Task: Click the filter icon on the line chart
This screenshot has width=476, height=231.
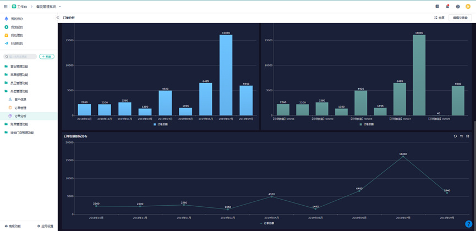Action: click(x=462, y=136)
